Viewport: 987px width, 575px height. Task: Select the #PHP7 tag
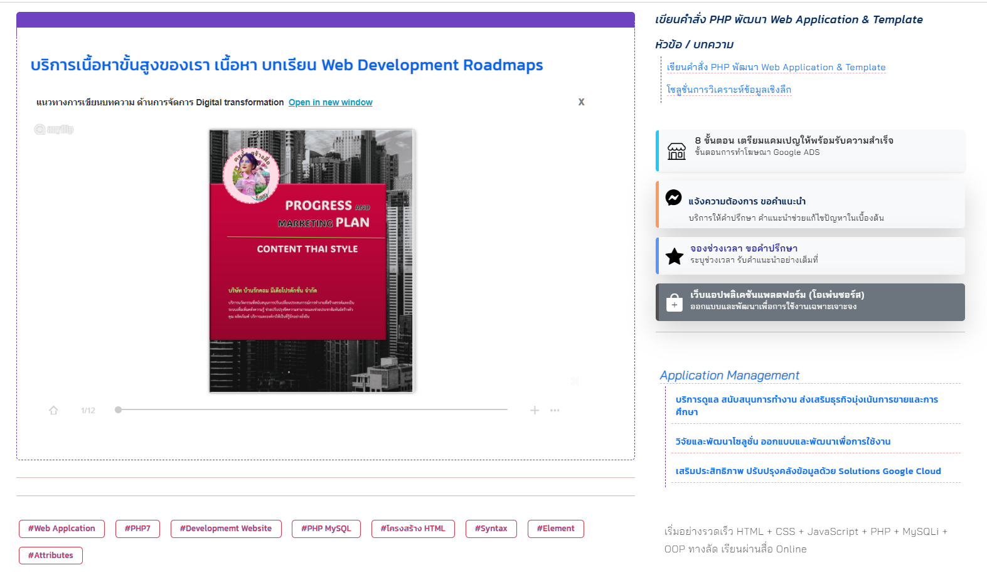[137, 529]
